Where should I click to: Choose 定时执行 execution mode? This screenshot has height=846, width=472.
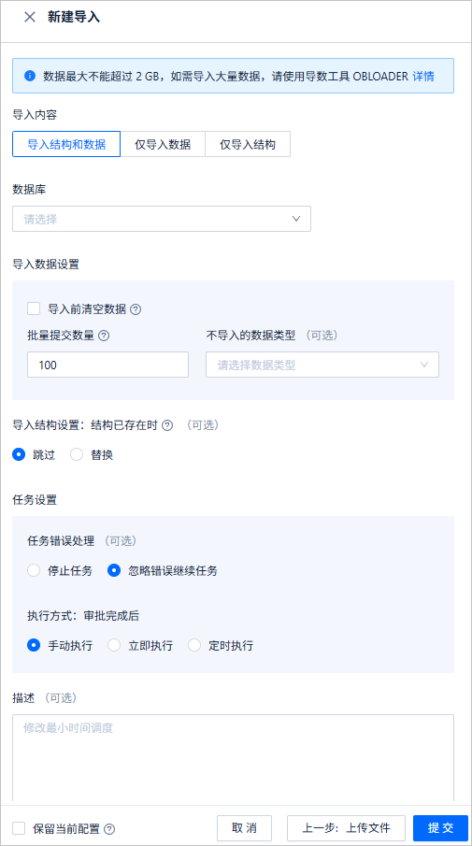click(194, 645)
